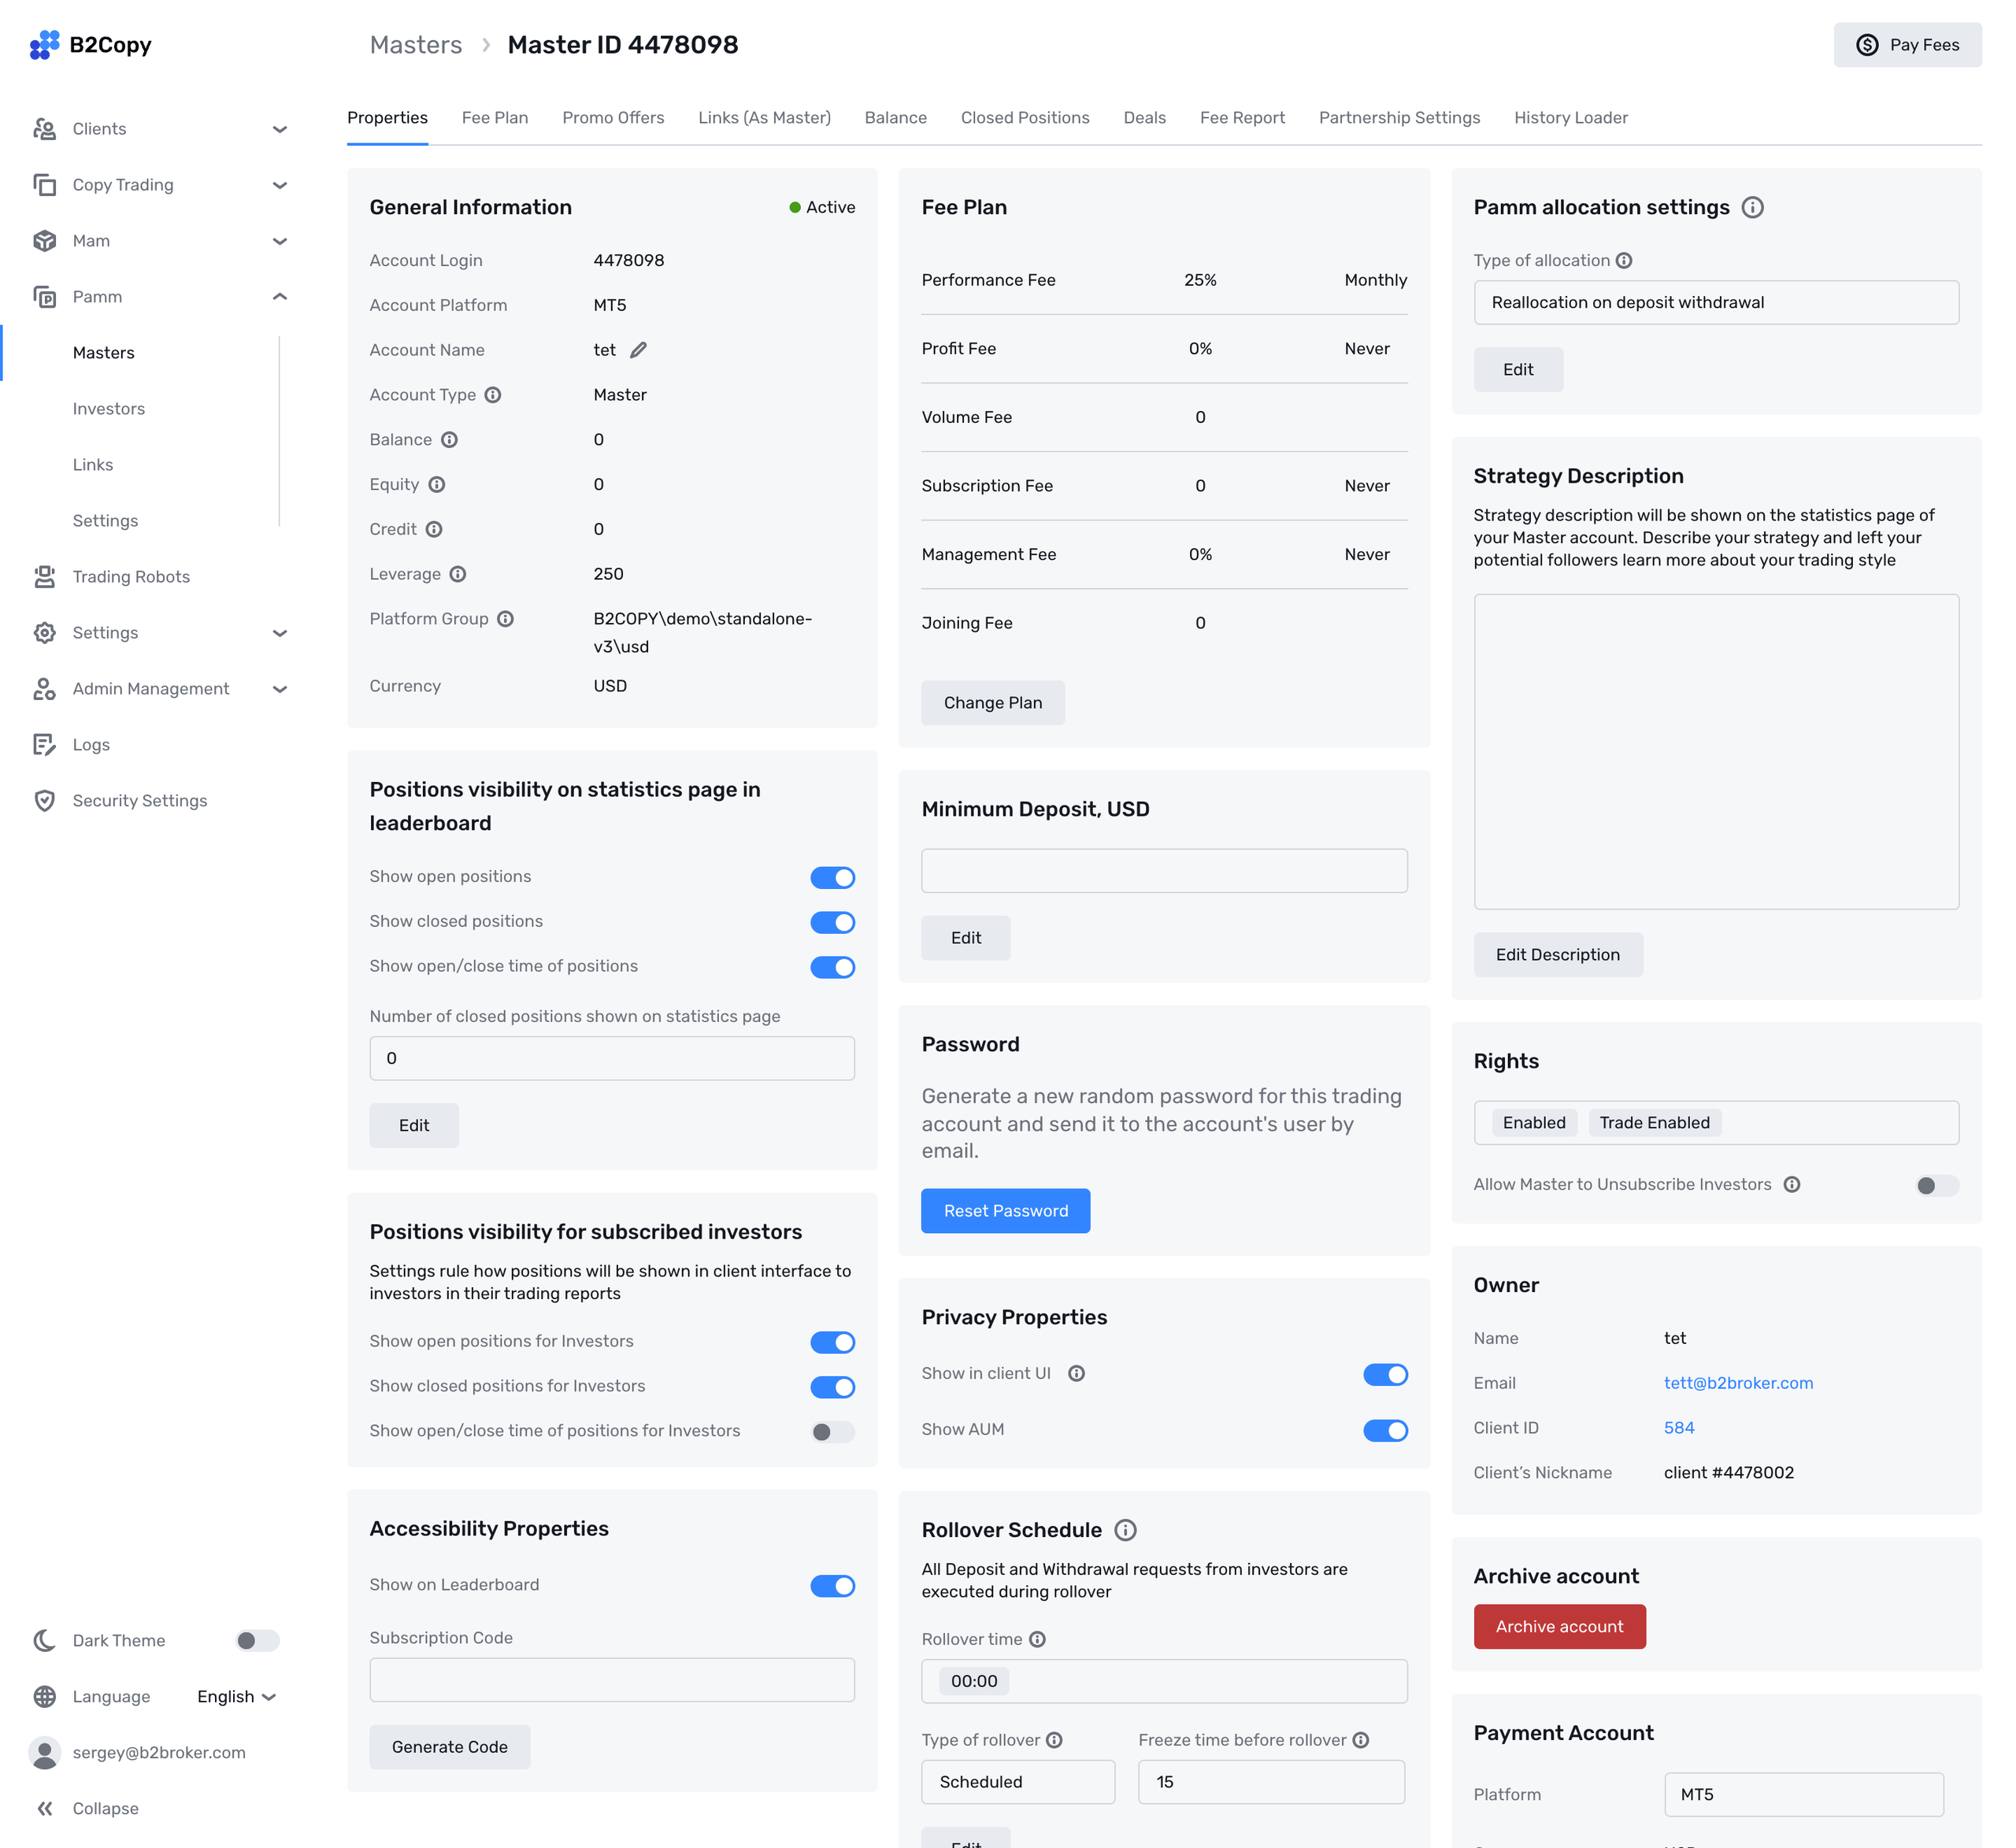Open the Links (As Master) tab
2016x1848 pixels.
point(765,118)
